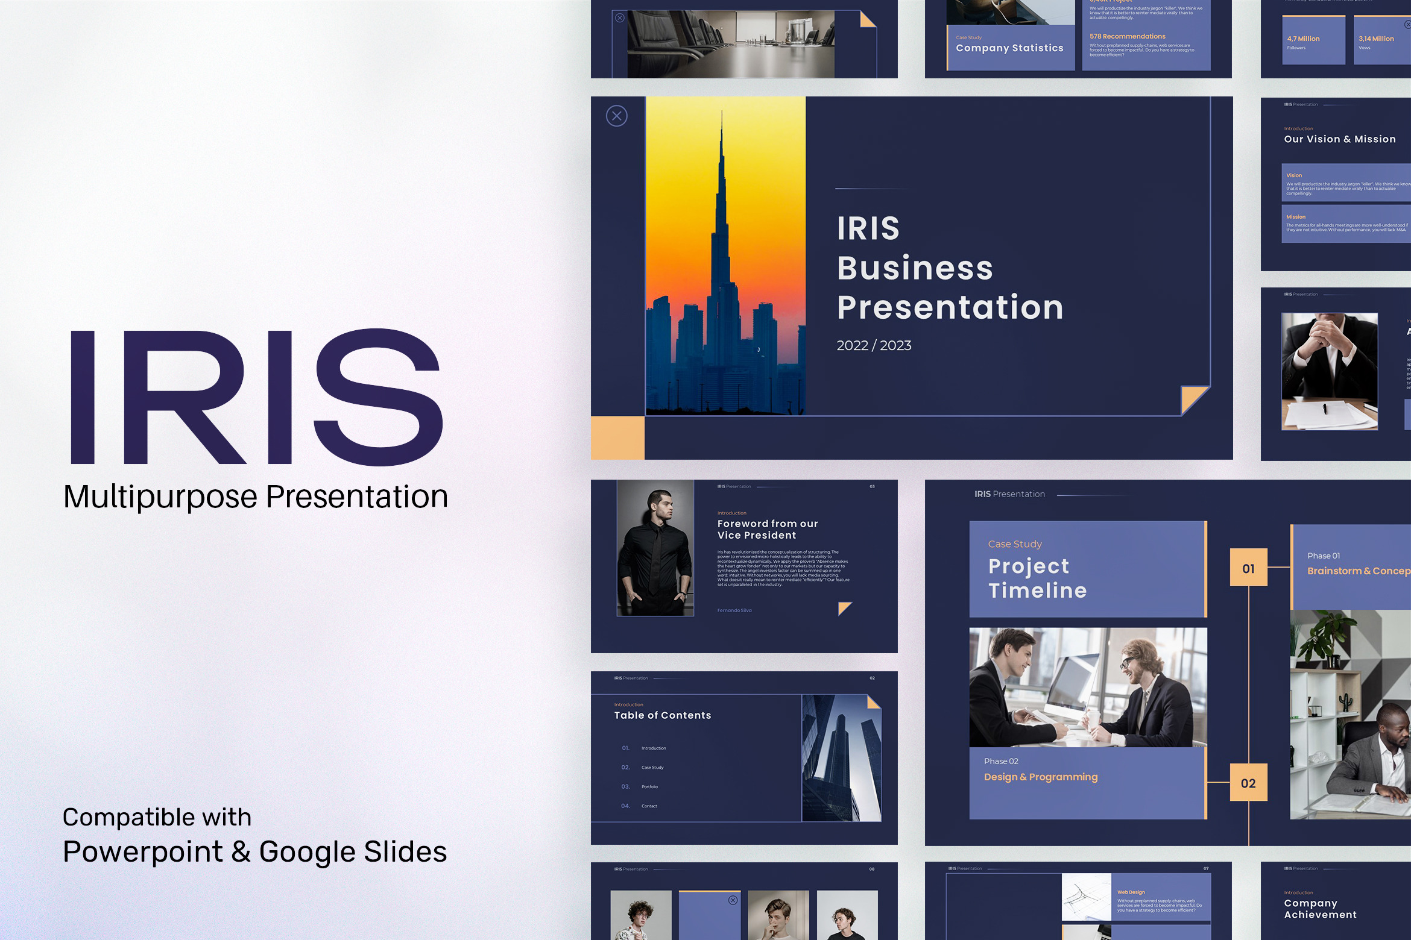Click the Design & Programming phase label
This screenshot has height=940, width=1411.
pos(1041,777)
